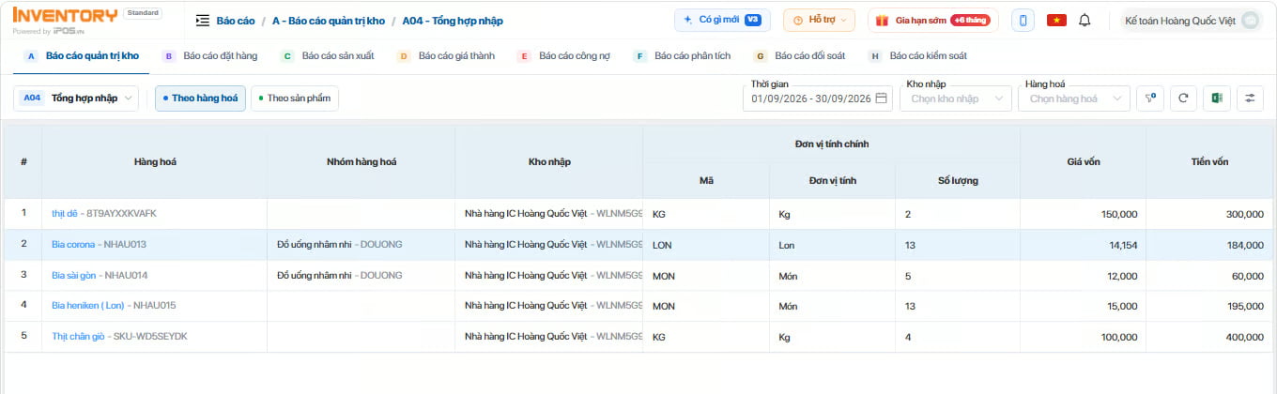Click the Nhóm hàng hoá column header
Viewport: 1277px width, 394px height.
click(x=362, y=162)
